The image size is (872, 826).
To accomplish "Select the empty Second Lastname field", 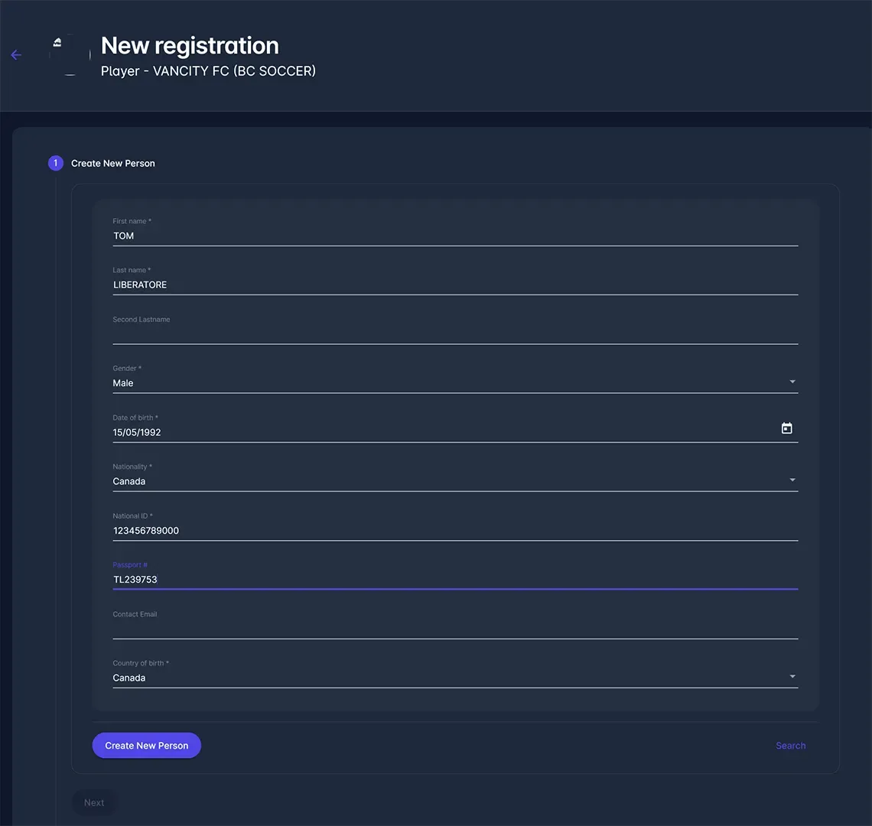I will [454, 334].
